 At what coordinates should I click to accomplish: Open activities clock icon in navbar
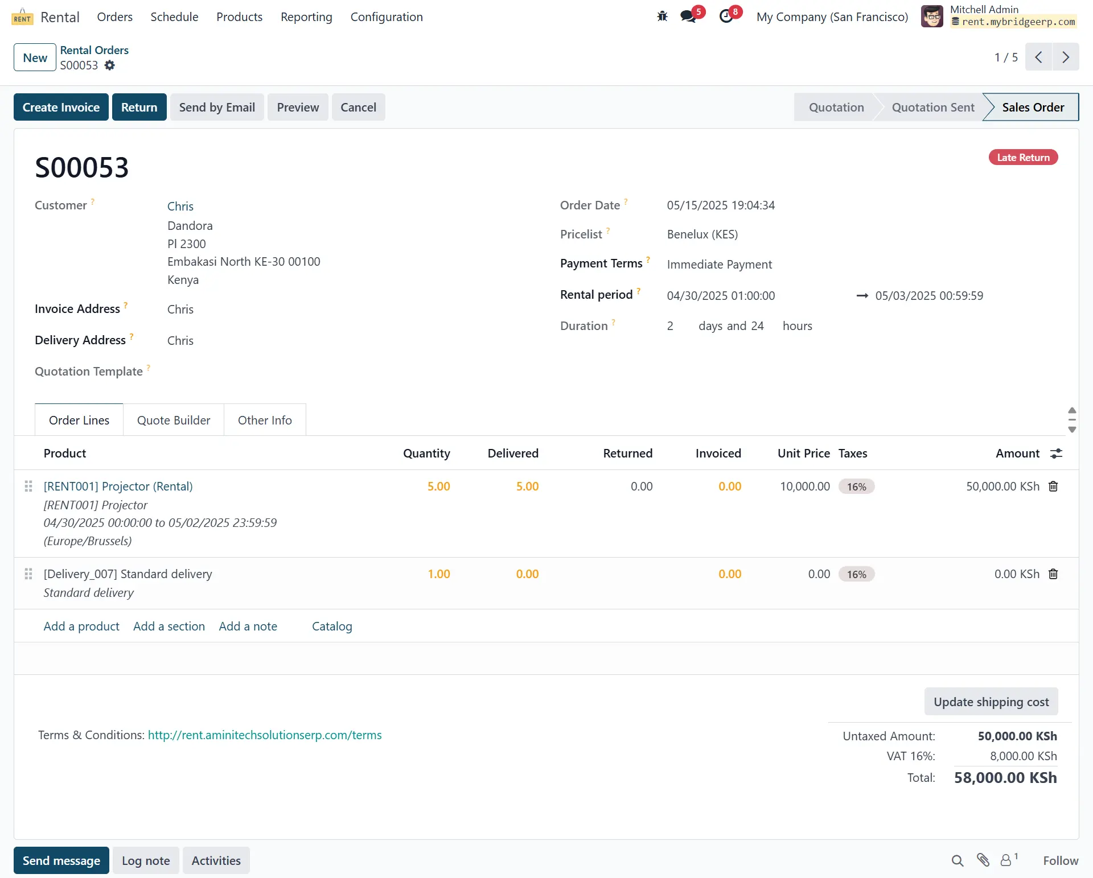click(726, 17)
